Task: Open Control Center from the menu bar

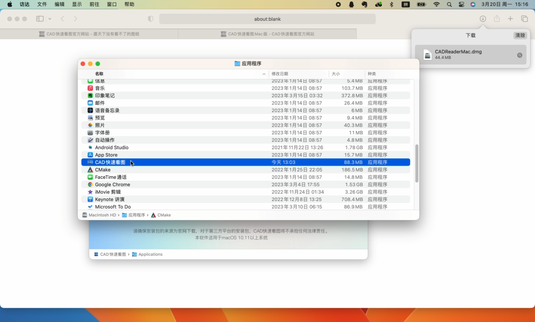Action: [x=461, y=4]
